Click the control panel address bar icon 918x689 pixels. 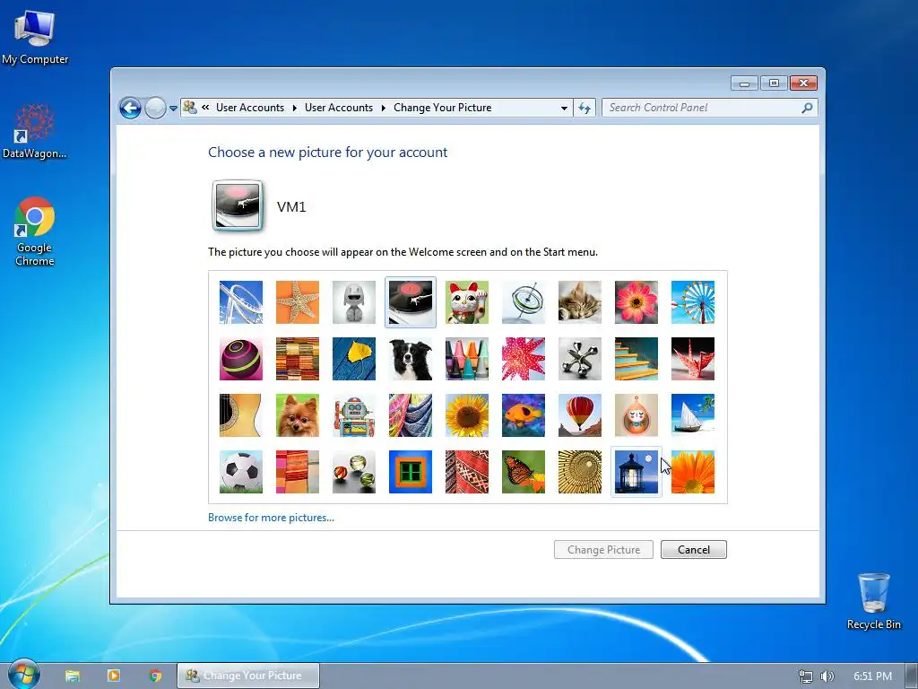[x=190, y=108]
